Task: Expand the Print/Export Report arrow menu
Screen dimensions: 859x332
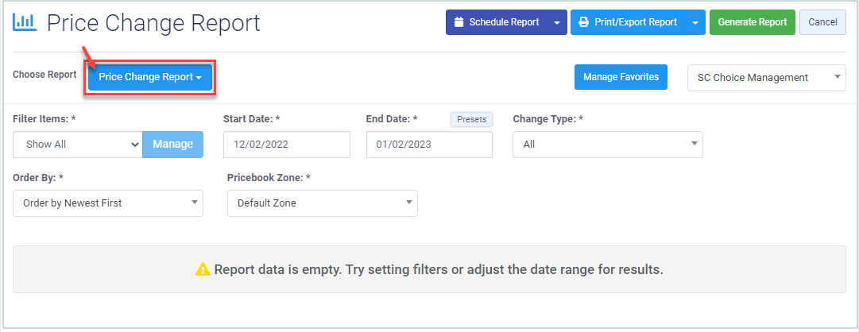Action: (695, 22)
